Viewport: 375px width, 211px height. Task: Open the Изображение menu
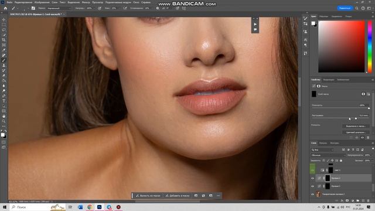click(x=42, y=2)
